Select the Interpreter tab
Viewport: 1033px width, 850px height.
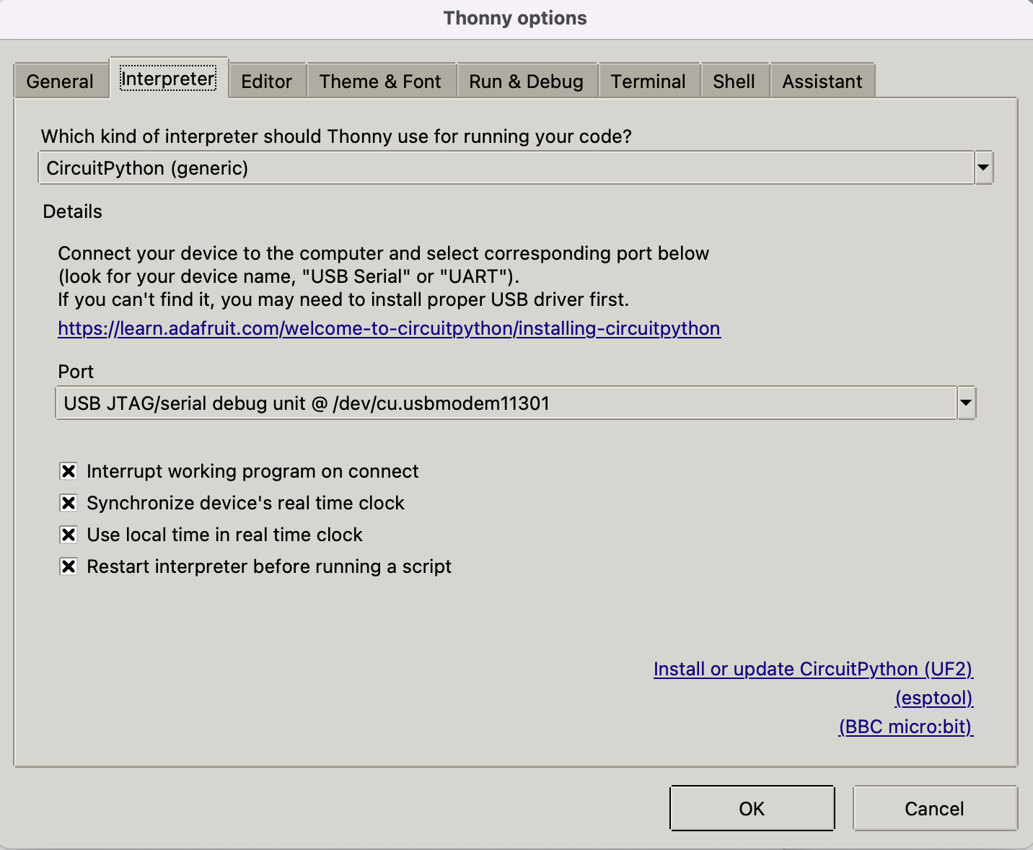pyautogui.click(x=168, y=79)
